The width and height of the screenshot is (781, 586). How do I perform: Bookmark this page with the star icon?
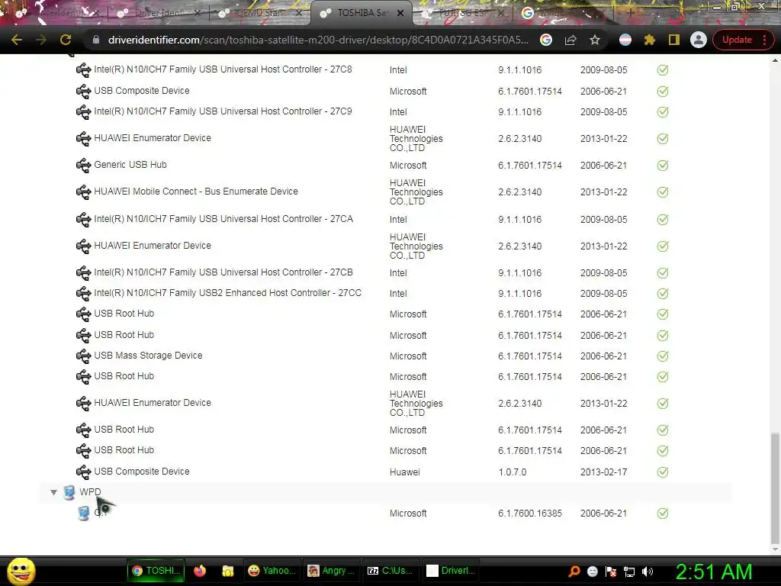[595, 40]
